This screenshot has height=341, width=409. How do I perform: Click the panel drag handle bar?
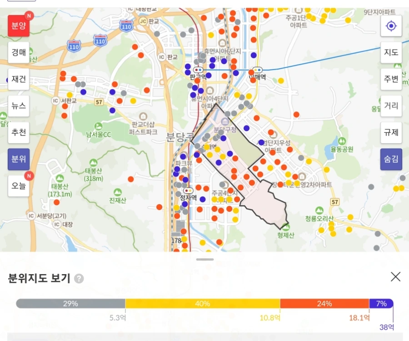[205, 259]
